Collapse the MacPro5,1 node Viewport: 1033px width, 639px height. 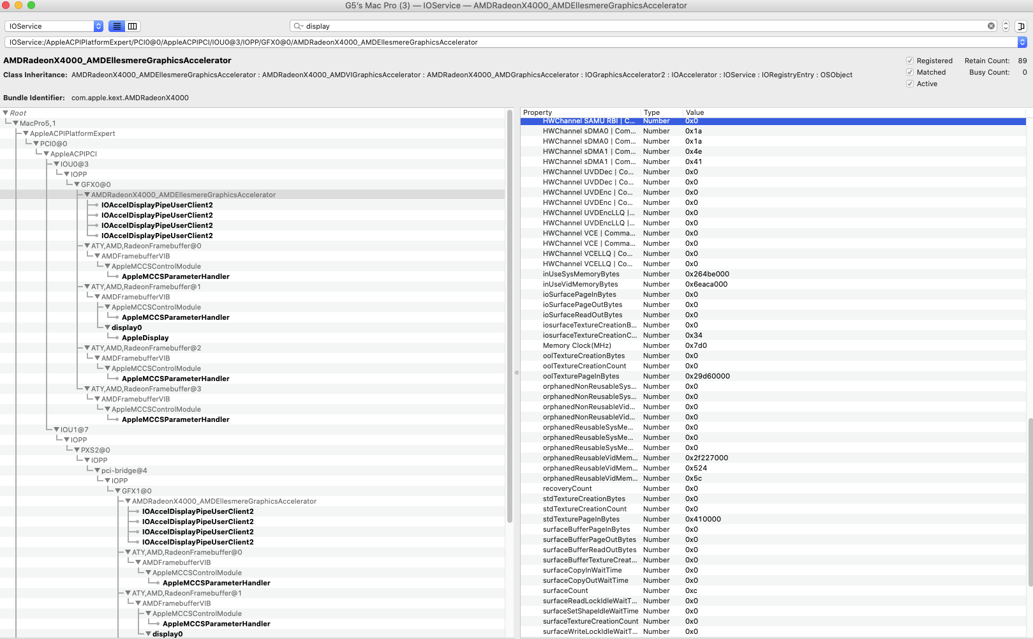pyautogui.click(x=16, y=123)
